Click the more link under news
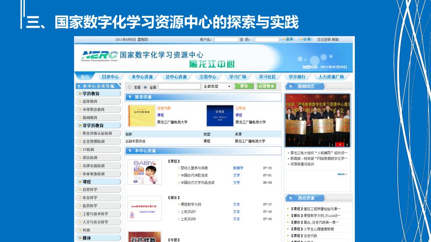The image size is (431, 242). 342,174
